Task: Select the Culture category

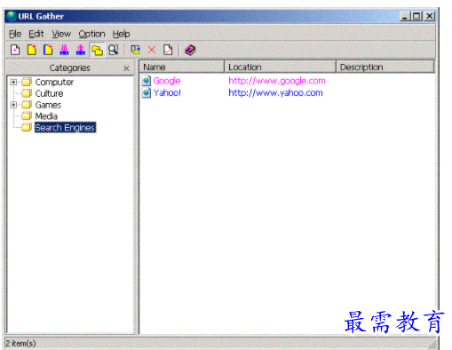Action: click(49, 93)
